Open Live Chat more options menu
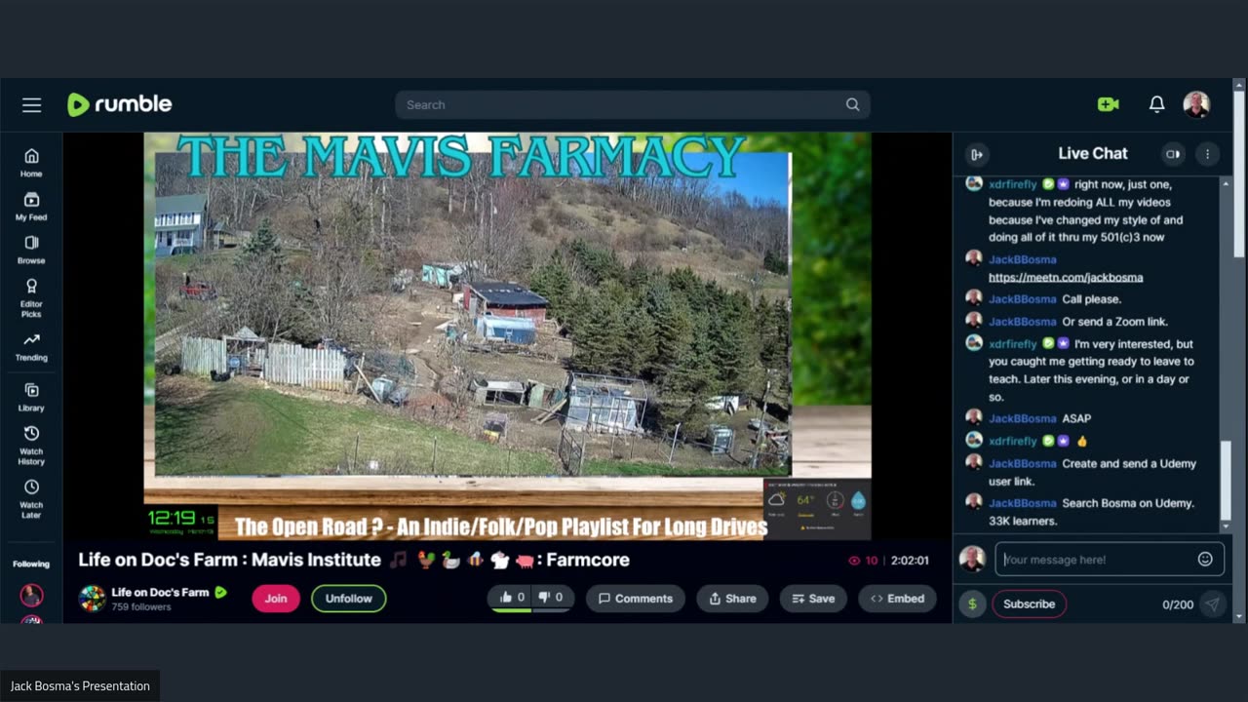 click(x=1207, y=154)
